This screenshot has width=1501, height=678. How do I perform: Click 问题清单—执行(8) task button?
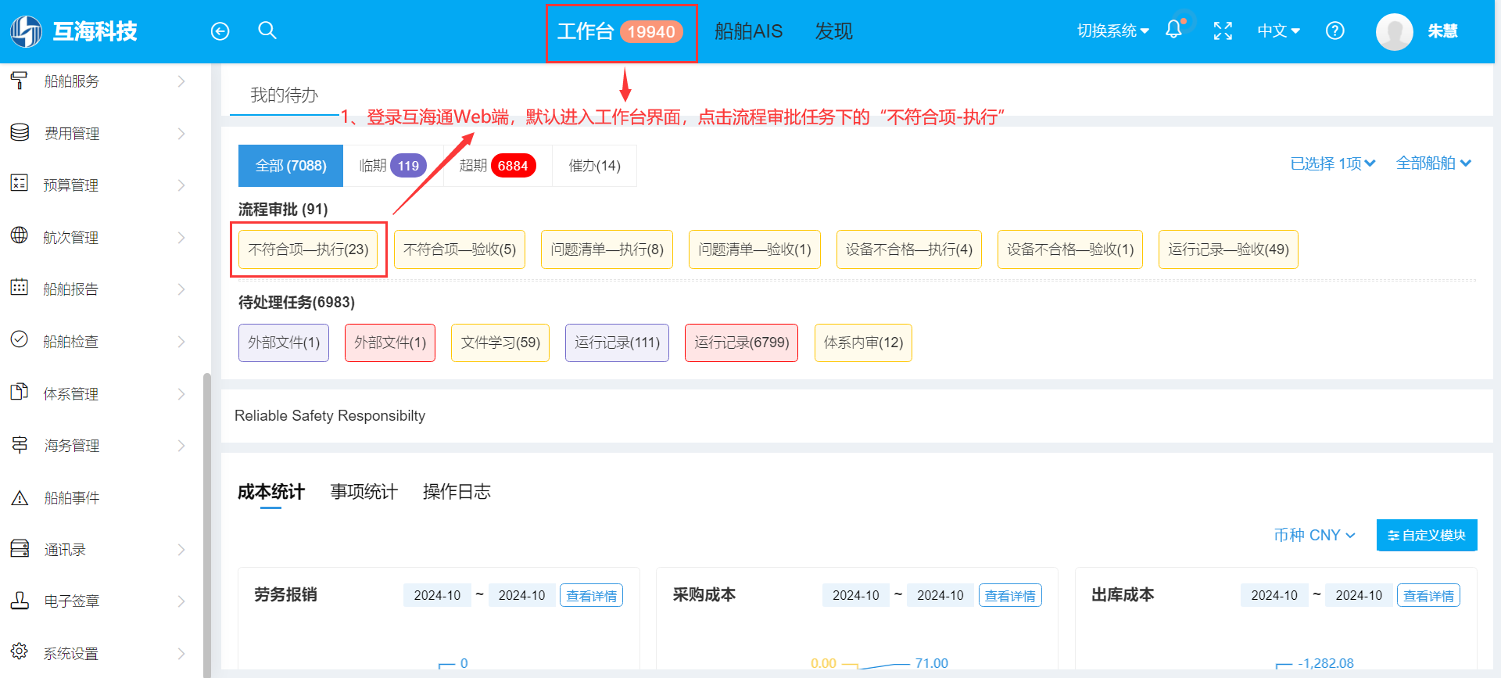click(607, 249)
